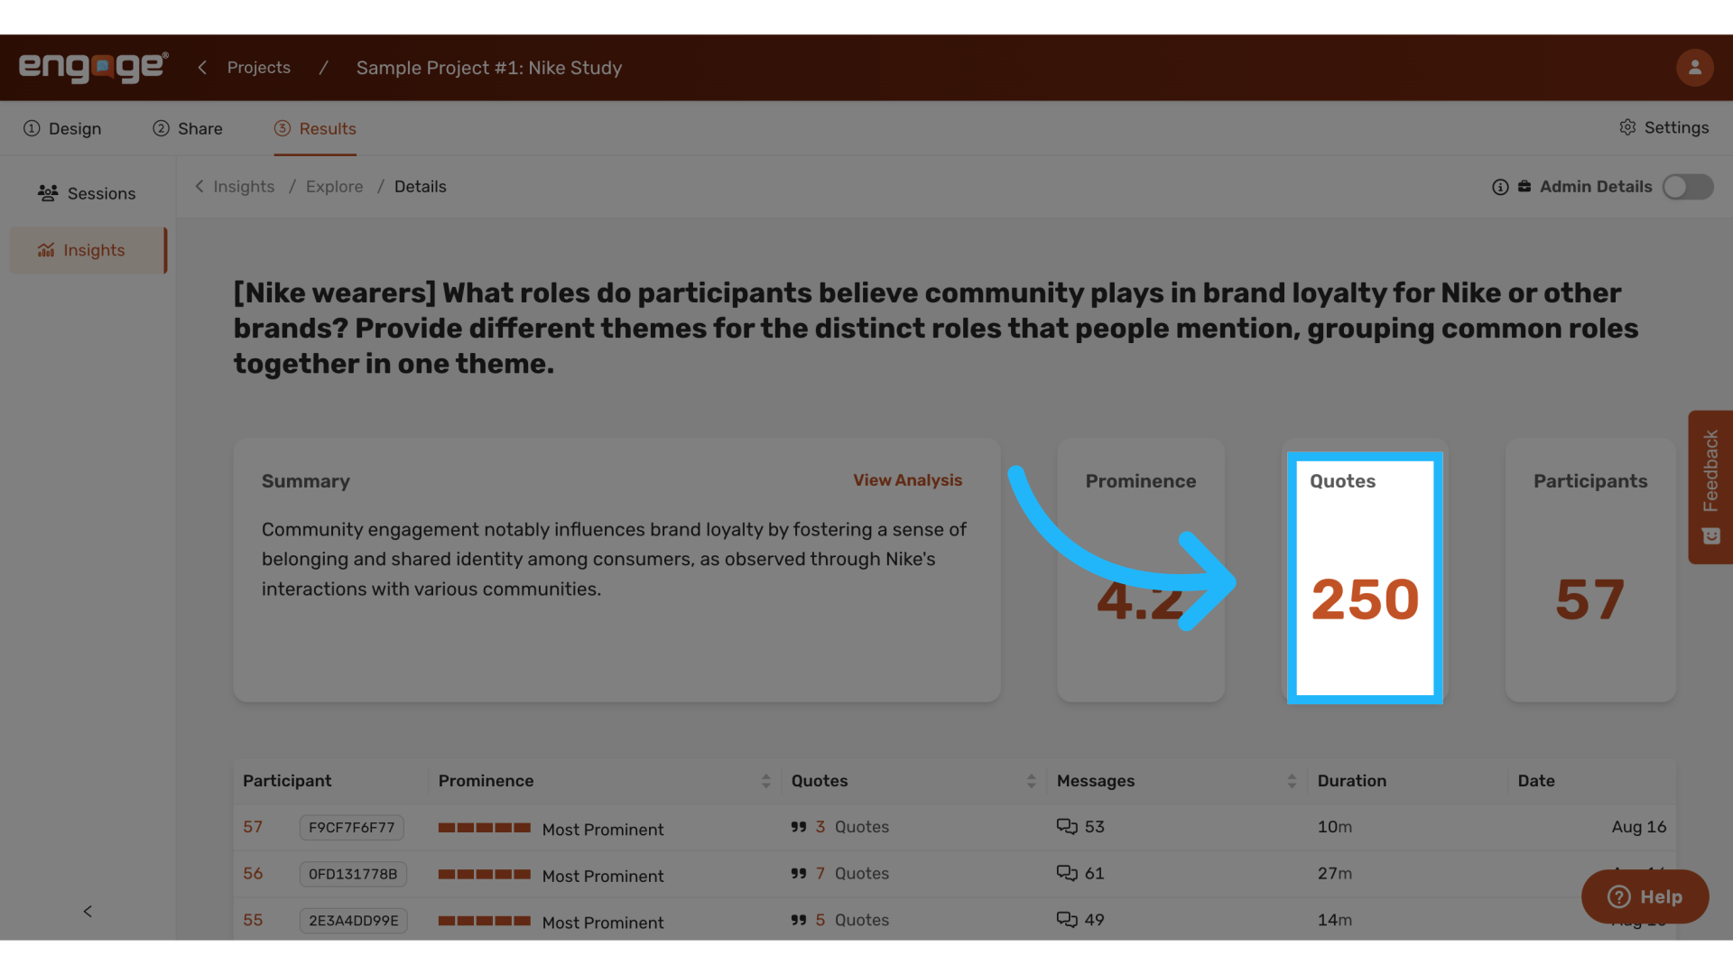Image resolution: width=1733 pixels, height=975 pixels.
Task: Click the Participant column header
Action: click(287, 781)
